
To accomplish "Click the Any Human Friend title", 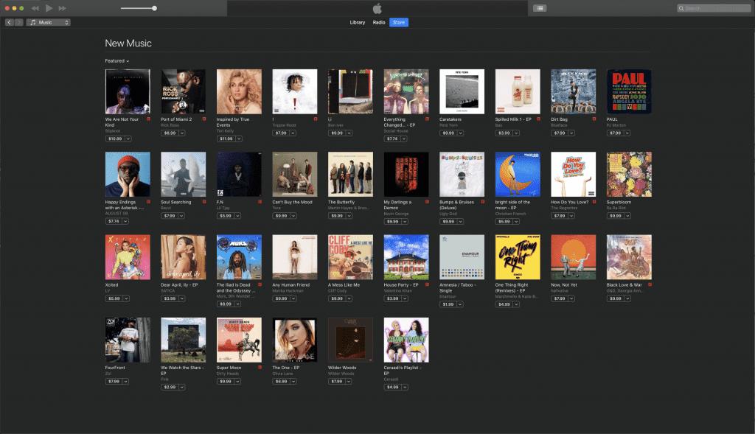I will [290, 285].
